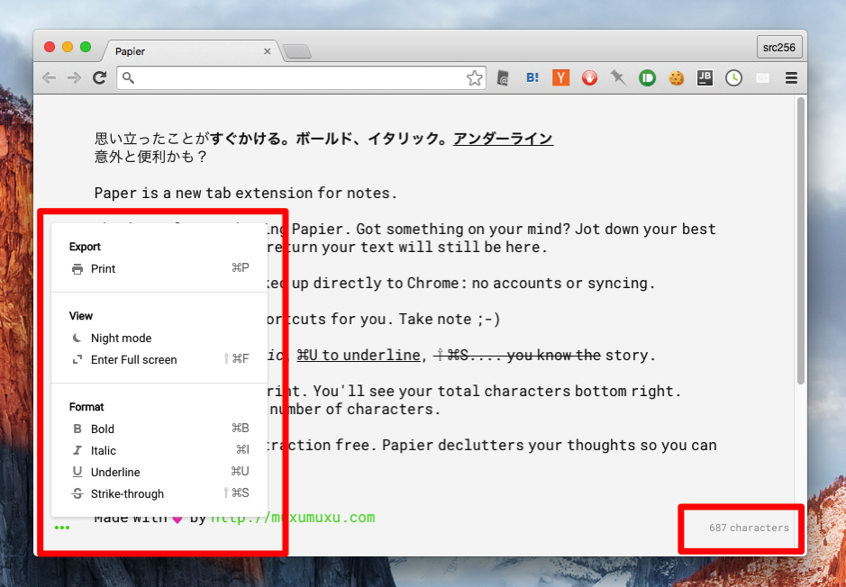The height and width of the screenshot is (587, 846).
Task: Open the green circular ID extension
Action: point(647,78)
